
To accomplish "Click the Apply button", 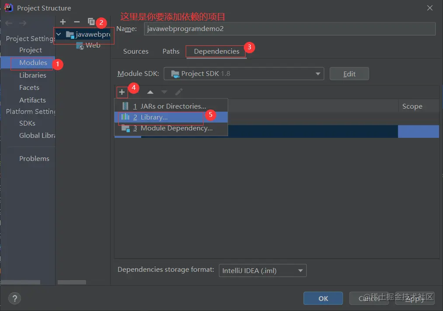I will click(415, 299).
